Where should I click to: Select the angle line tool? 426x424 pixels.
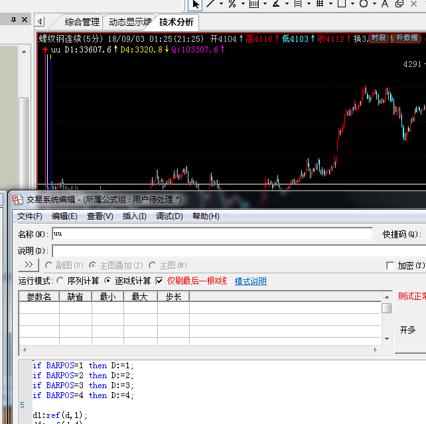click(x=276, y=3)
